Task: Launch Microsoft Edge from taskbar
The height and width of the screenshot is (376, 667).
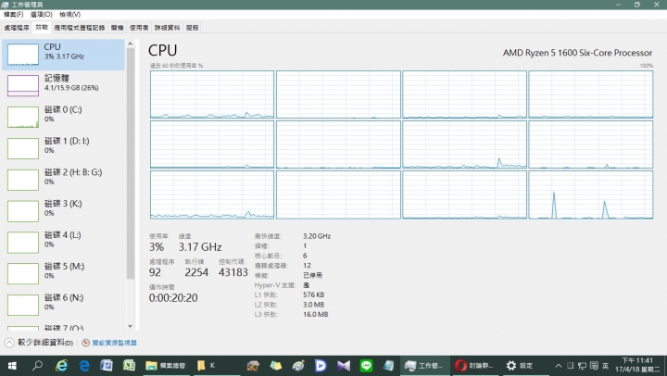Action: (x=84, y=366)
